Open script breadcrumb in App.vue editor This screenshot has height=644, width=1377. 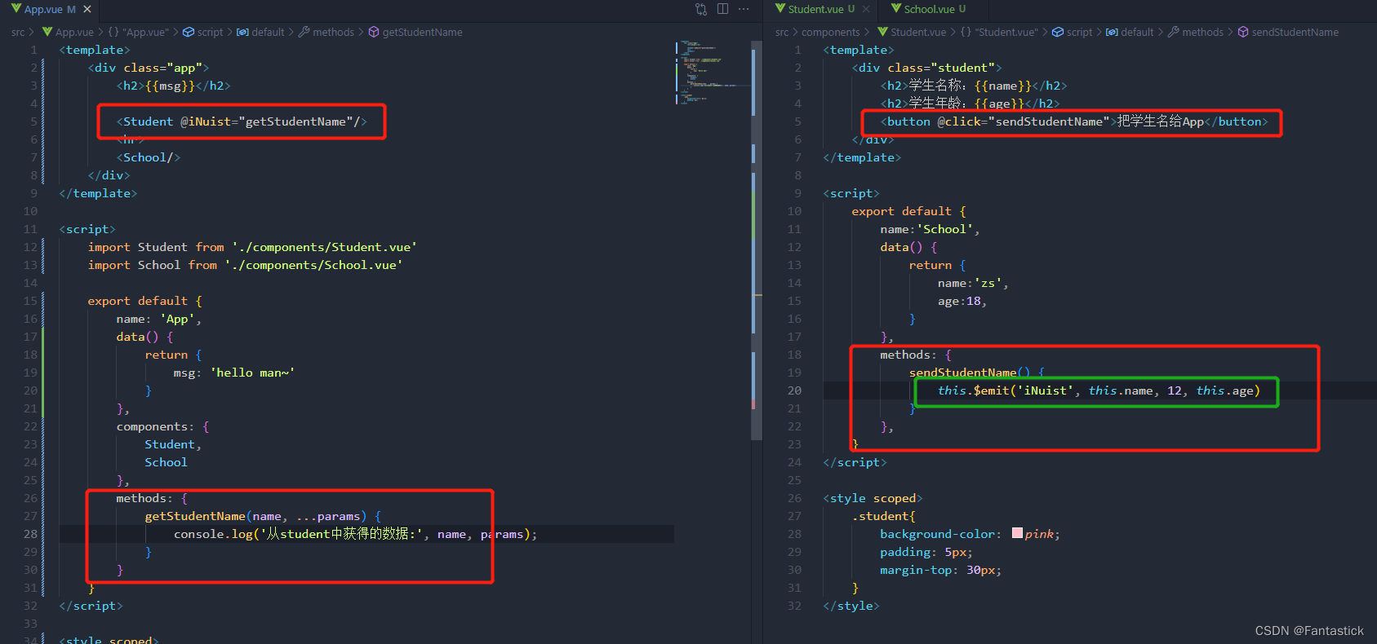point(203,32)
